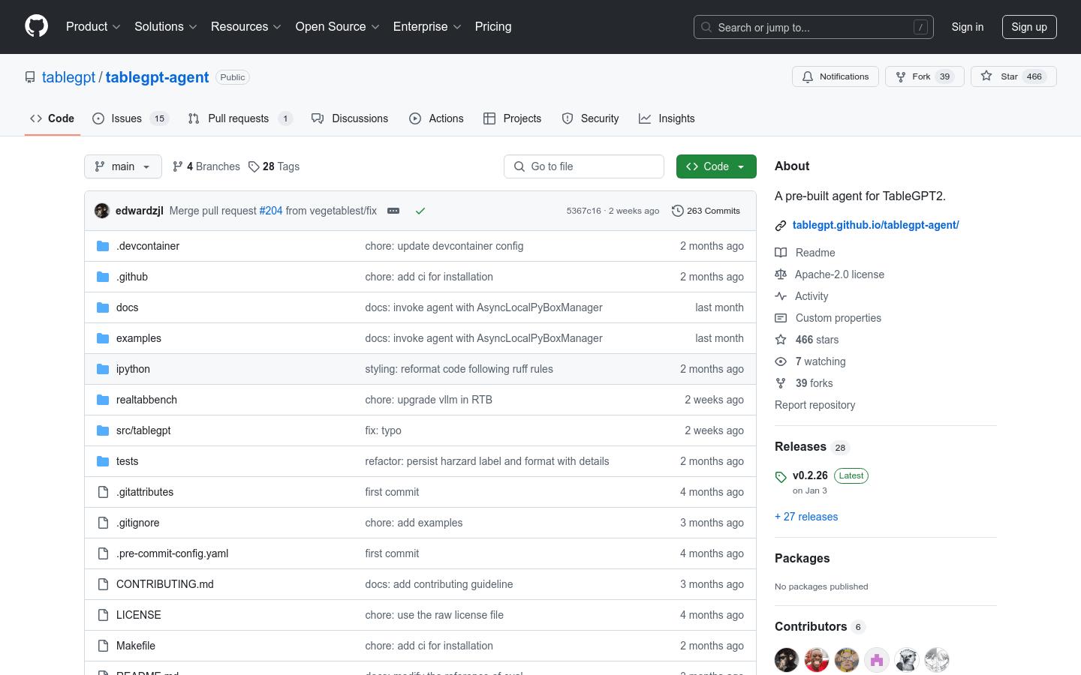Star the tablegpt-agent repository

(1013, 76)
